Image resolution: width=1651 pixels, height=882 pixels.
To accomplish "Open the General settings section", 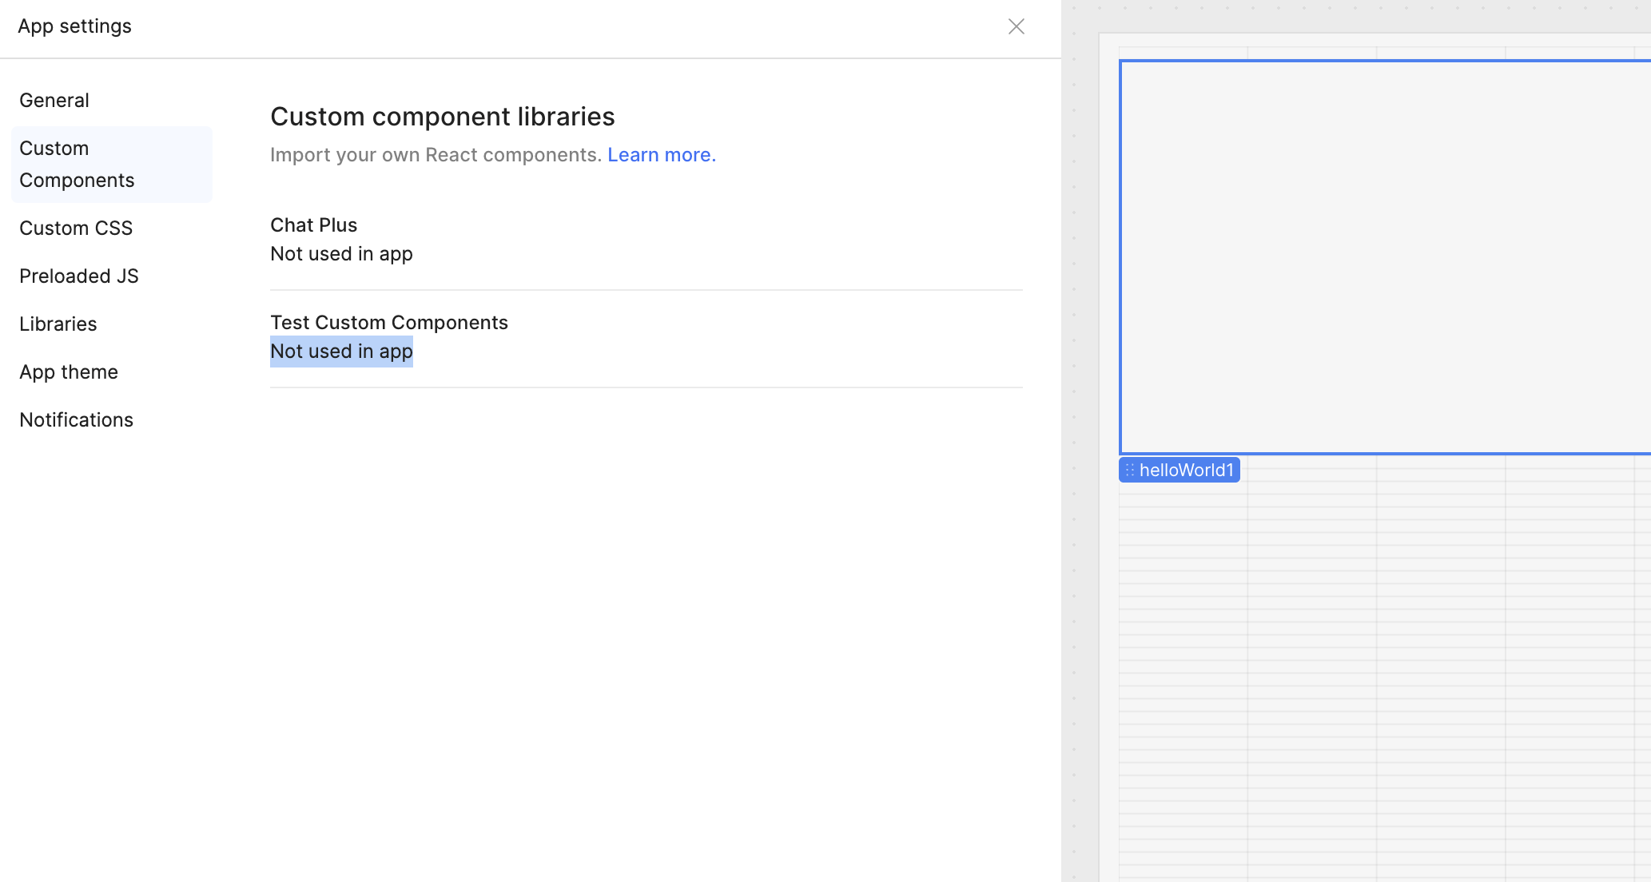I will [54, 101].
